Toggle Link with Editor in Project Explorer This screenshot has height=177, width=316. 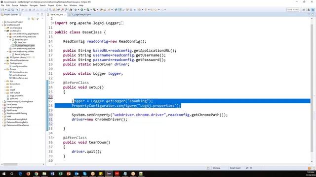pyautogui.click(x=33, y=19)
